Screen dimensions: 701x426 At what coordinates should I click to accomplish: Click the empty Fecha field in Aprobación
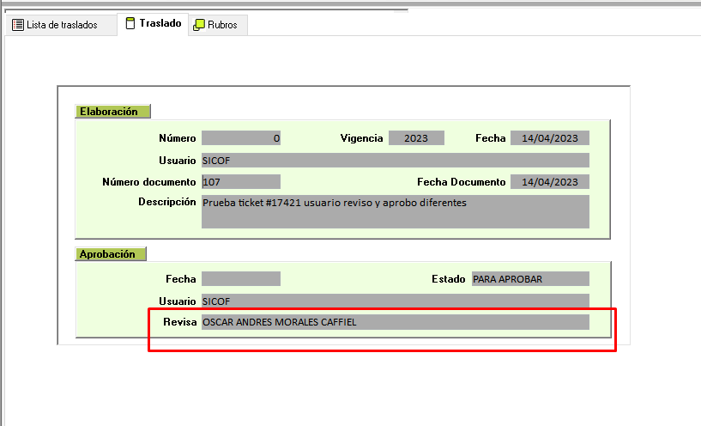[x=240, y=278]
